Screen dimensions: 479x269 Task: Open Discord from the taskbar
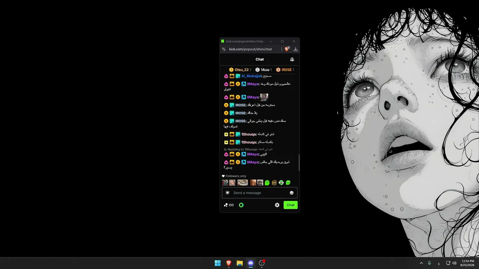251,263
